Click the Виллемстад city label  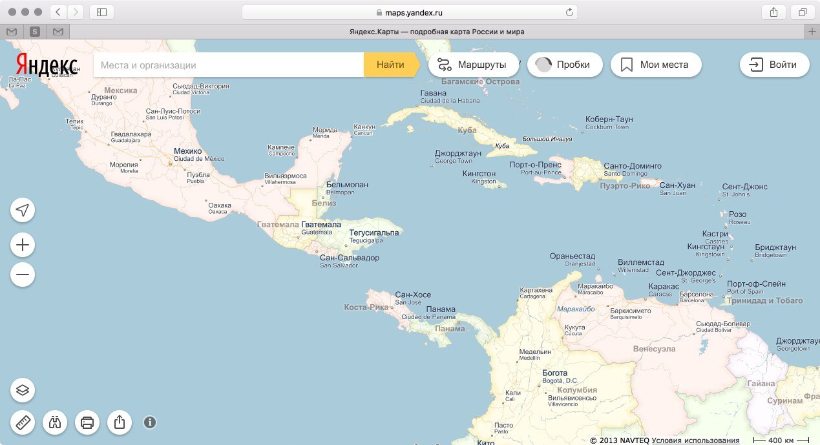(x=641, y=262)
